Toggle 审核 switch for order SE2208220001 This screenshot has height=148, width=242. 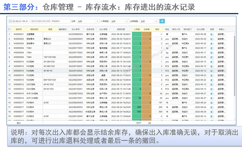click(x=212, y=80)
